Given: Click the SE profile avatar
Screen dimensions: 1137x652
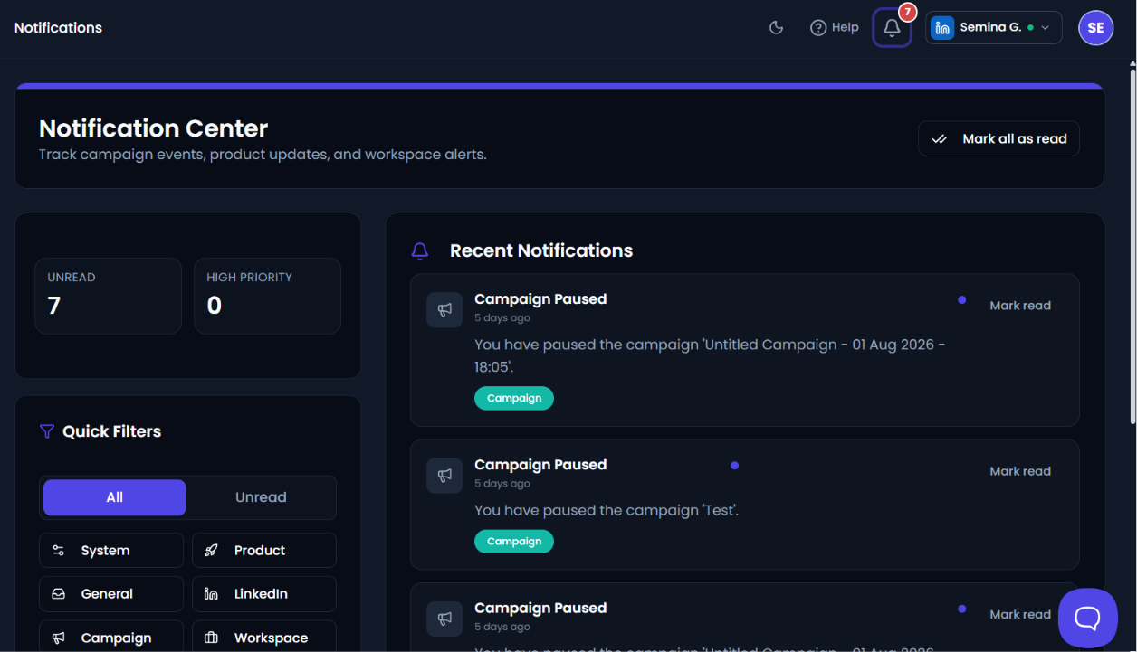Looking at the screenshot, I should click(1095, 28).
